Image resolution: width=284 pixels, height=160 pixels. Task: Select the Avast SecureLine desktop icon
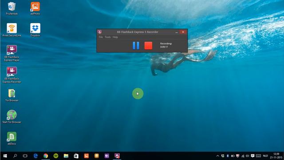click(x=12, y=30)
